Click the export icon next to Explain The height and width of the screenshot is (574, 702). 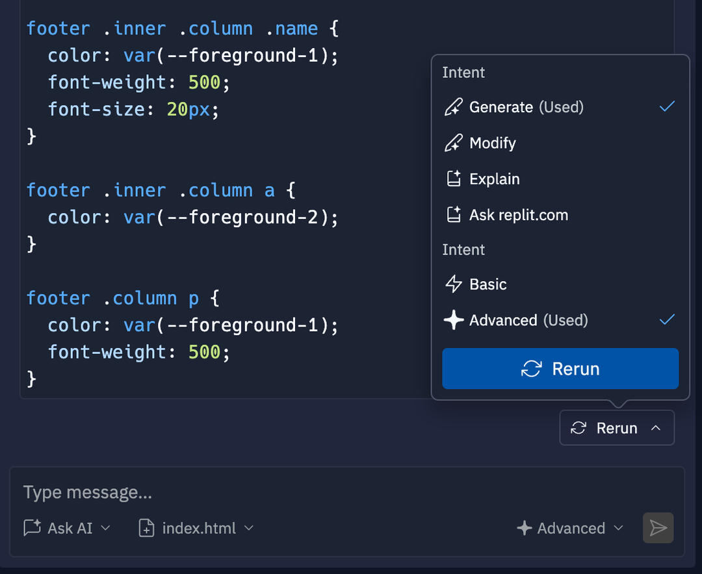(x=454, y=179)
